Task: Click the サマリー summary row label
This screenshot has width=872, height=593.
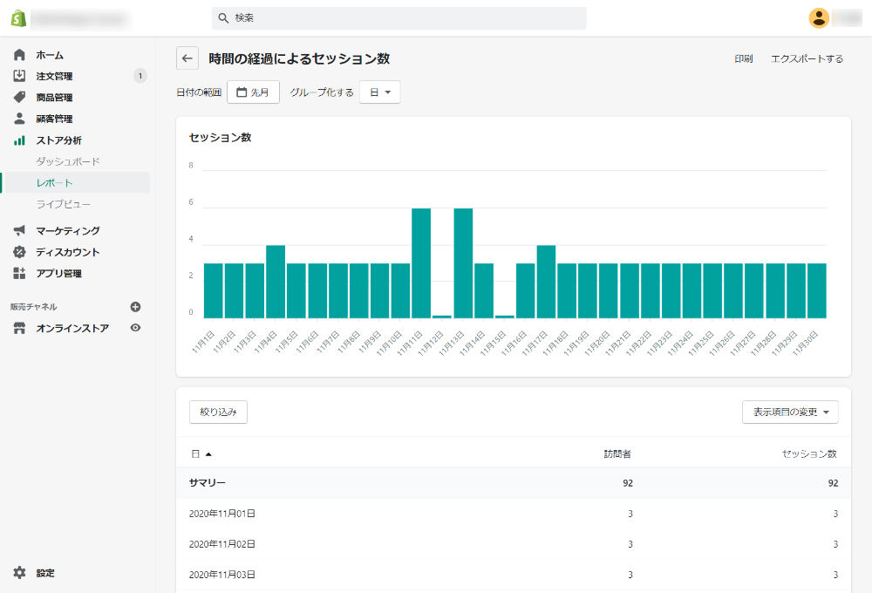Action: click(x=207, y=483)
